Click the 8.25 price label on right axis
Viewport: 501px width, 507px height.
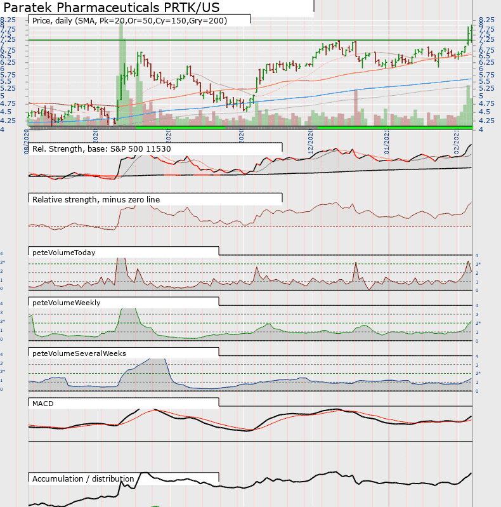(x=487, y=20)
